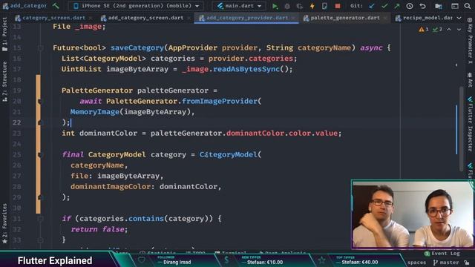The image size is (475, 267).
Task: Collapse the saveCategory method fold marker
Action: pos(40,47)
